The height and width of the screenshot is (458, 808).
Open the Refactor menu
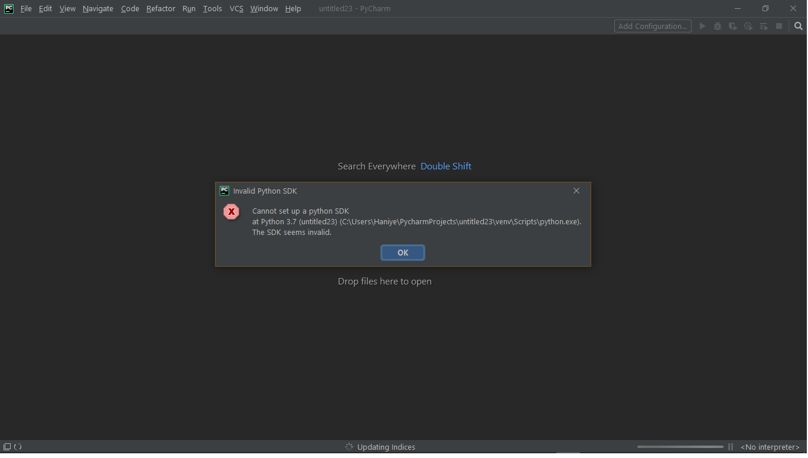[161, 8]
